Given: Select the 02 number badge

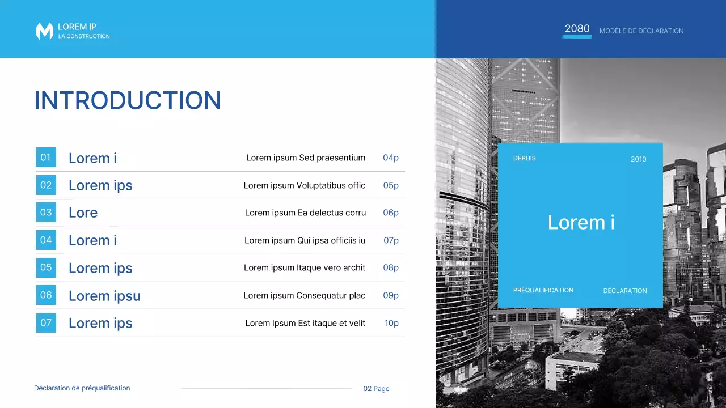Looking at the screenshot, I should 46,185.
